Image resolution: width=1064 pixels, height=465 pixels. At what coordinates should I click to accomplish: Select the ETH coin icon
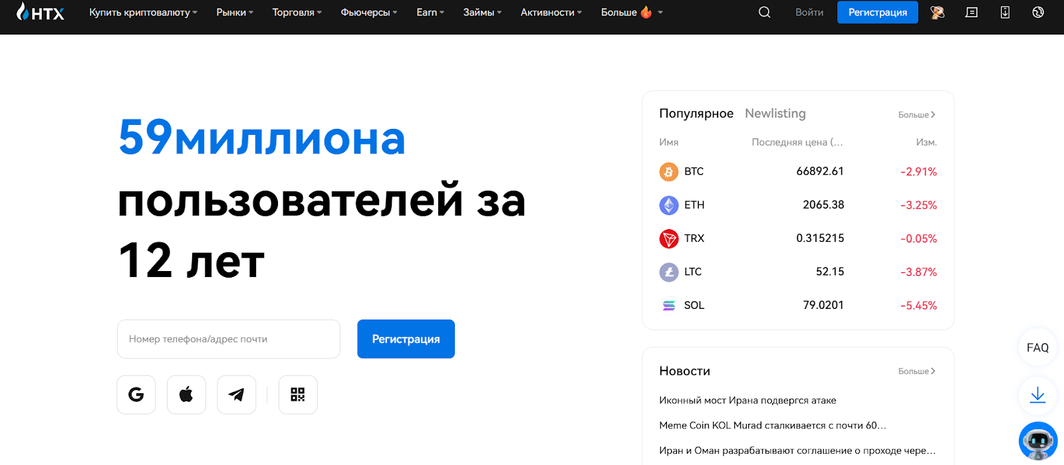coord(669,205)
